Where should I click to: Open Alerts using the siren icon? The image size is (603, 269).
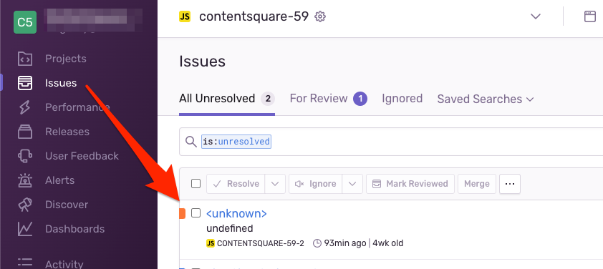(x=25, y=180)
